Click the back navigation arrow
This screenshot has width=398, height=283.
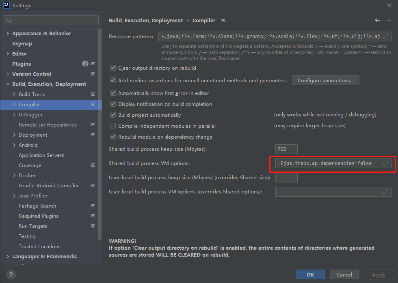click(377, 20)
